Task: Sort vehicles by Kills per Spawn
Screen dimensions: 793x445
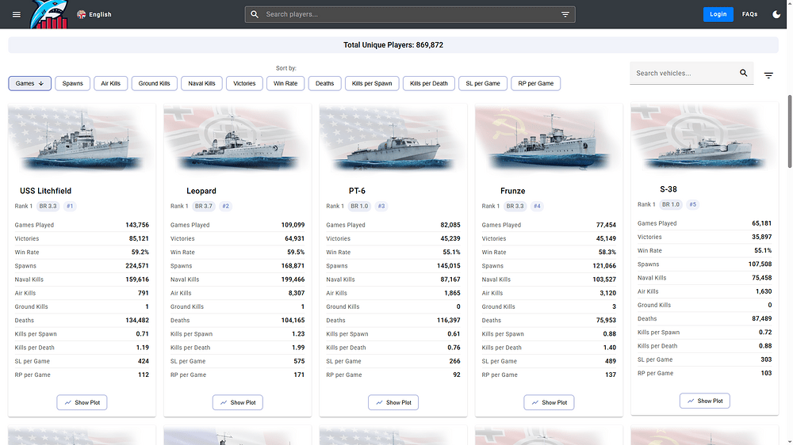Action: click(372, 83)
